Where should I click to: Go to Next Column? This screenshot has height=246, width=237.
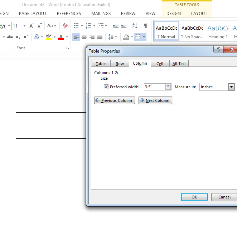tap(155, 100)
